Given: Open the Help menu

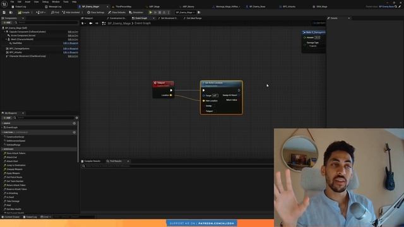Looking at the screenshot, I should (x=74, y=2).
